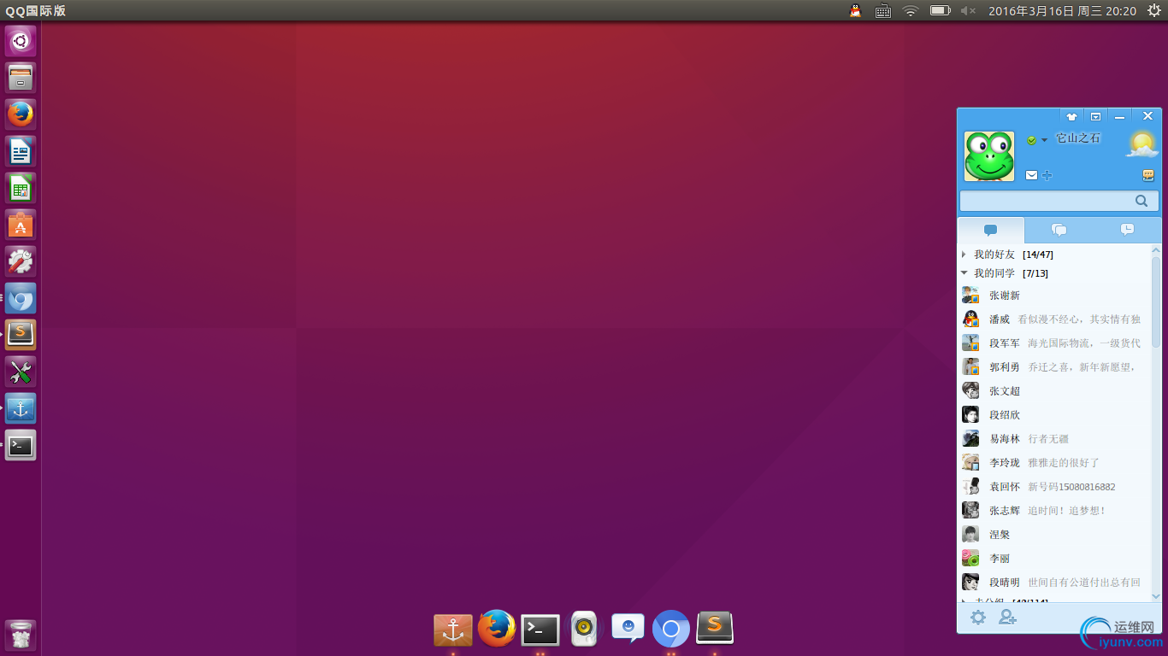Click the blue plus icon beside the envelope

click(1047, 175)
